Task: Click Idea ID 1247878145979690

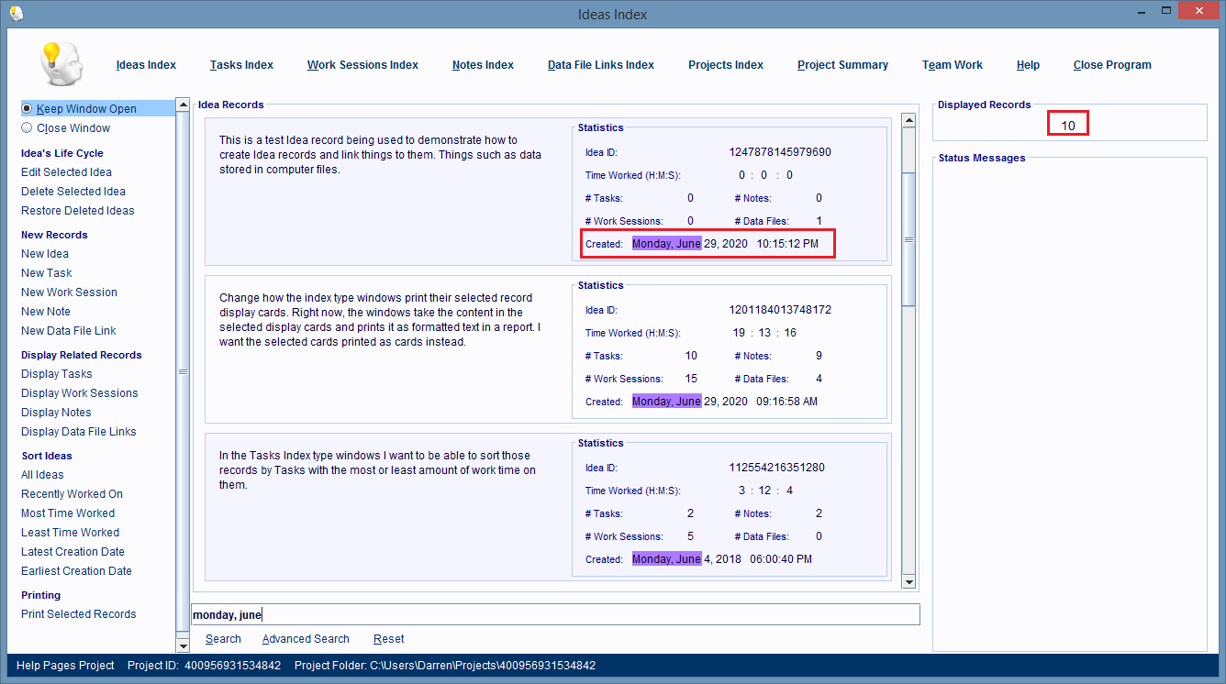Action: (780, 152)
